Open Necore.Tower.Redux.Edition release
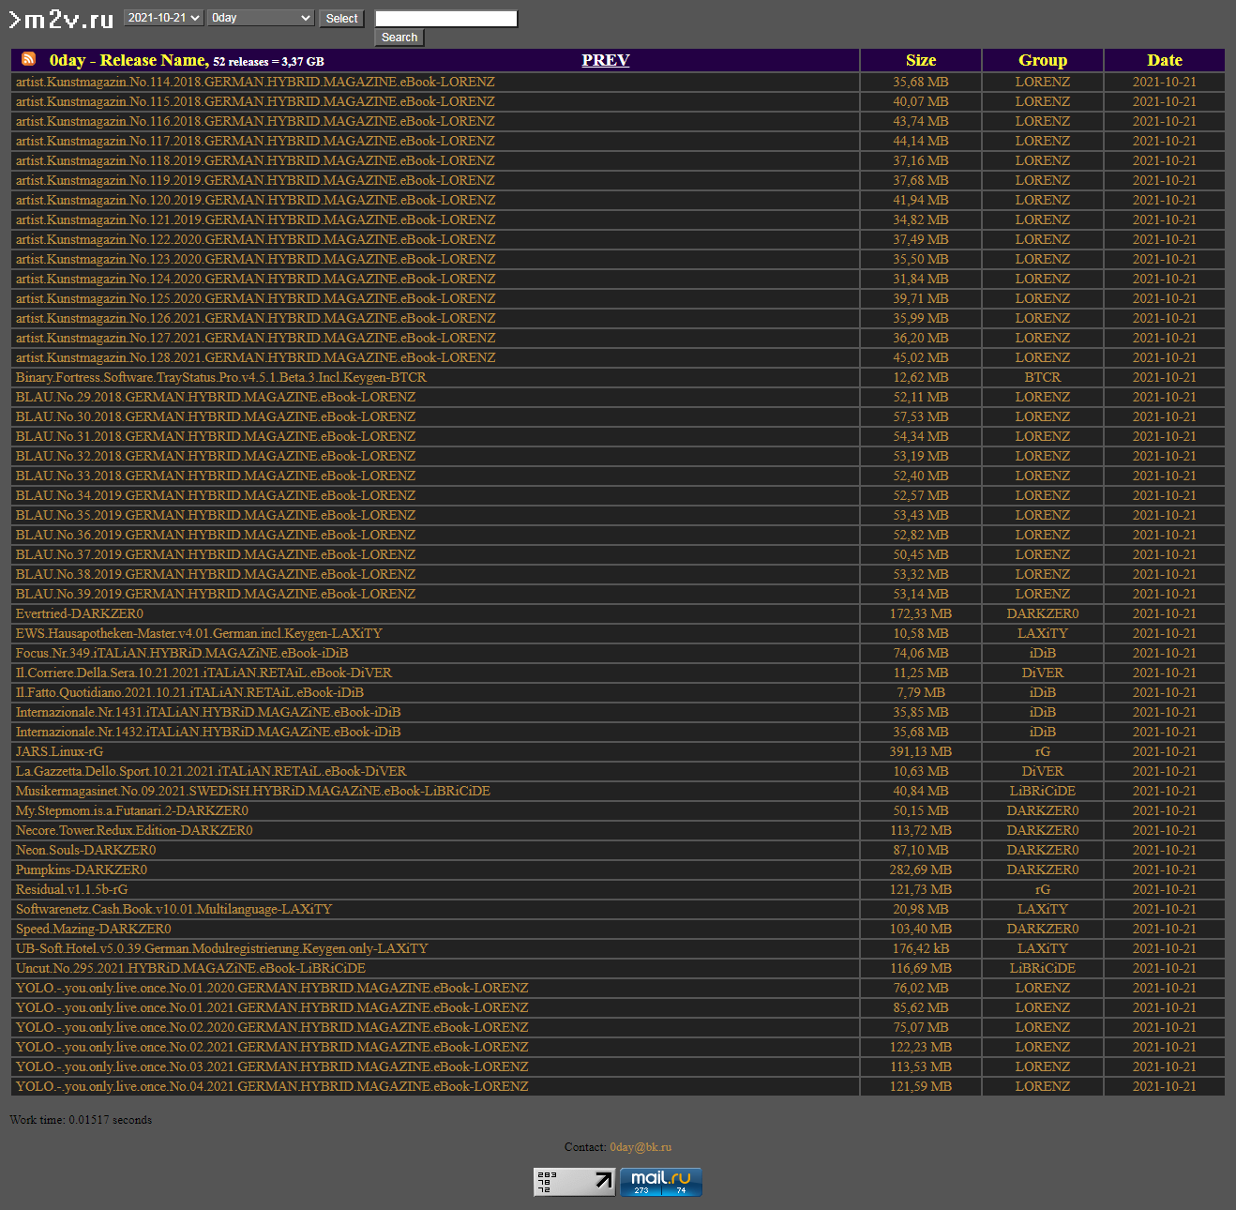The image size is (1236, 1210). point(134,830)
